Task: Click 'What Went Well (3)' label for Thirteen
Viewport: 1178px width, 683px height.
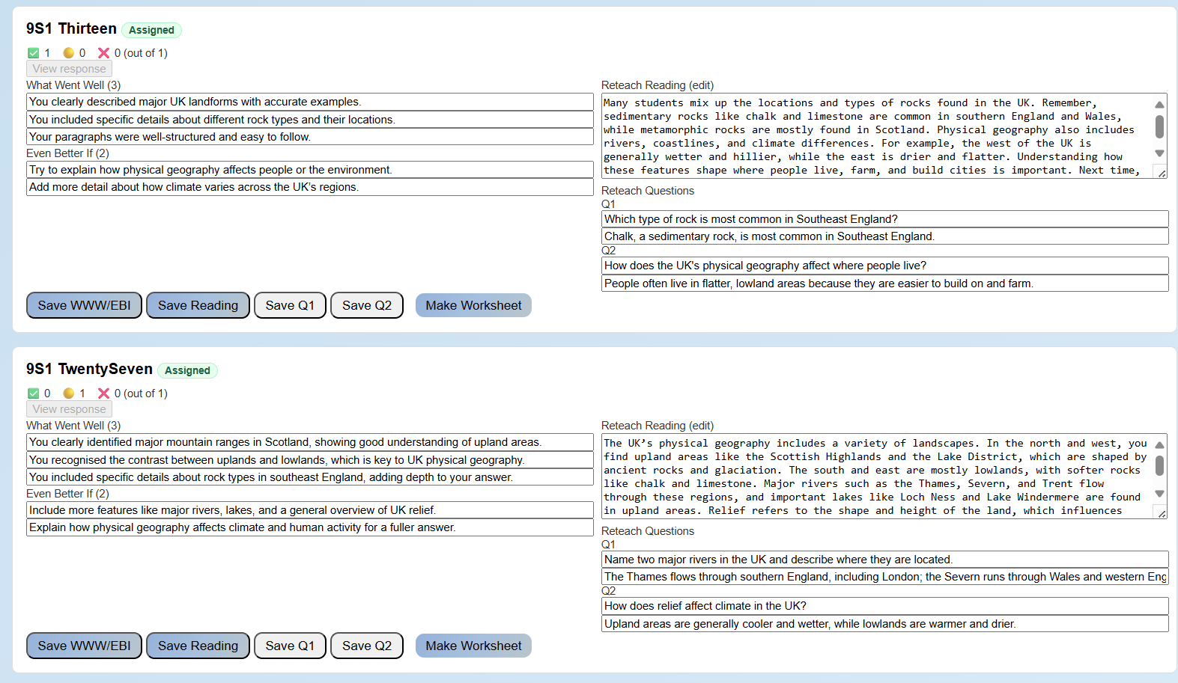Action: point(73,85)
